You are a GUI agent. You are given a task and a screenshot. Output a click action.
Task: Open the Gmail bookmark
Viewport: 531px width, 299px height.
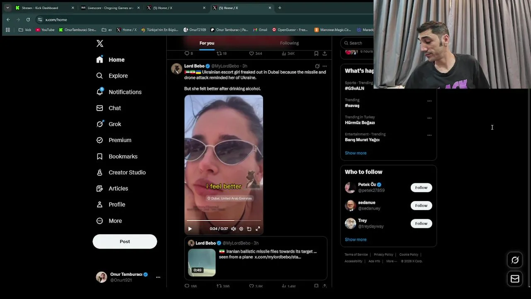pos(260,30)
